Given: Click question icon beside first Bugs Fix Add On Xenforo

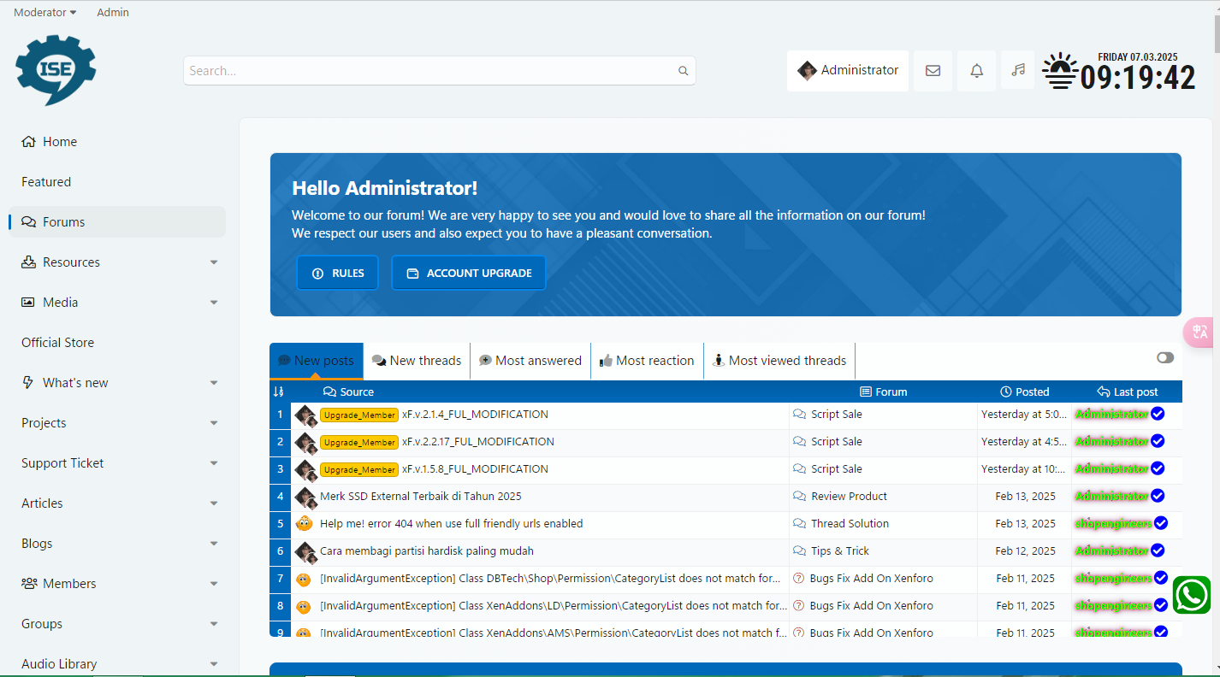Looking at the screenshot, I should 799,579.
